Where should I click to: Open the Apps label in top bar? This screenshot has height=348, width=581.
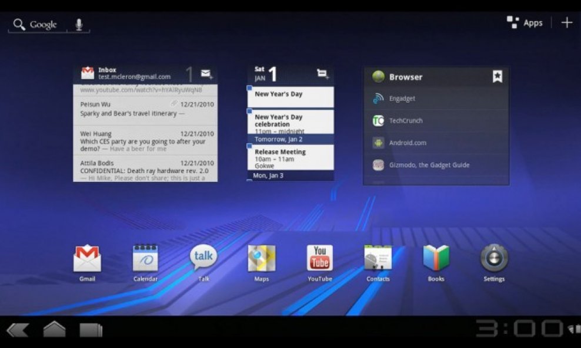(533, 23)
